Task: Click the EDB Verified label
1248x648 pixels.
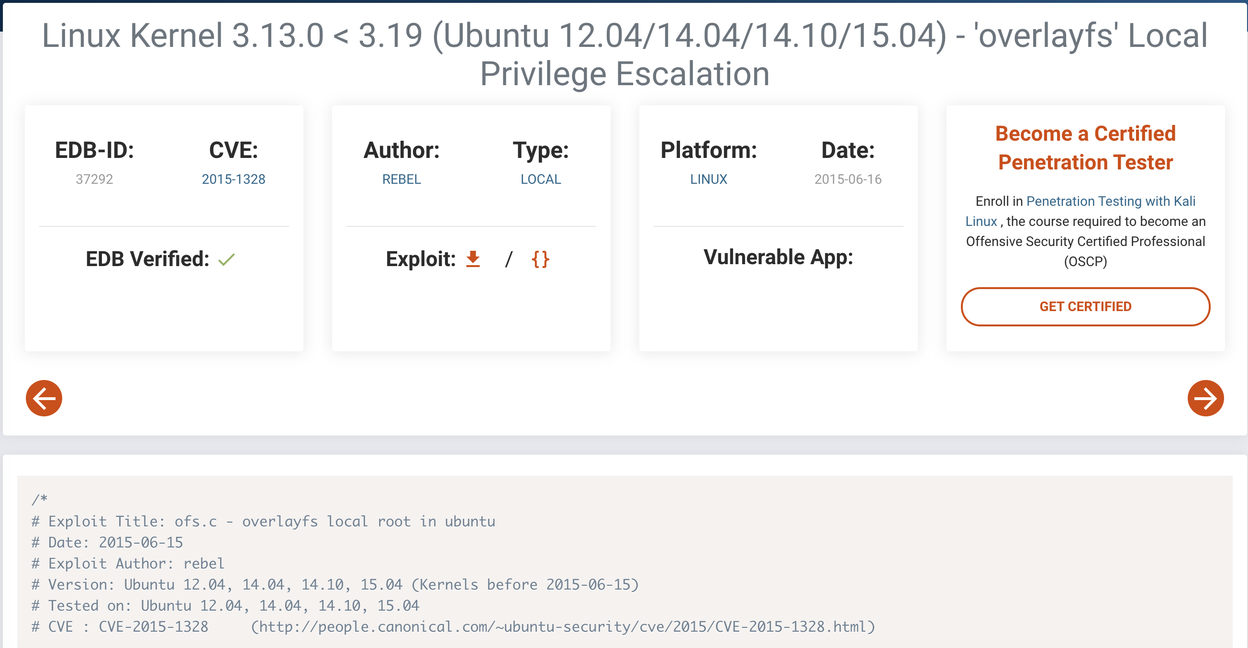Action: [147, 259]
